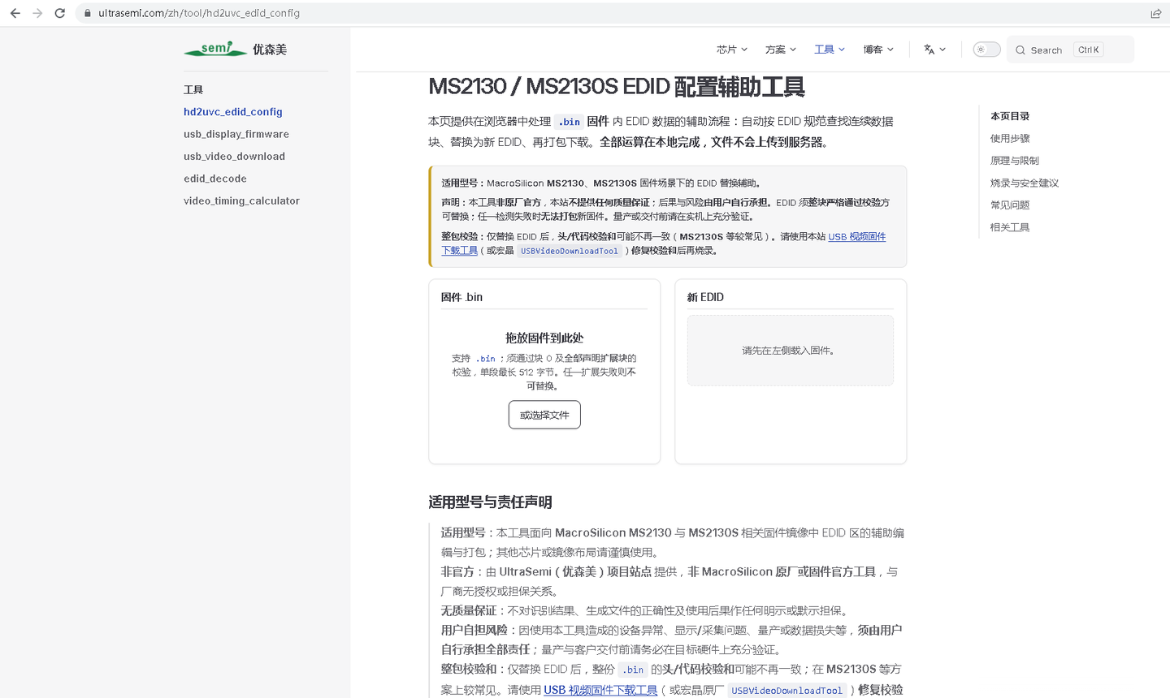1170x698 pixels.
Task: Jump to 烧录与安全建议 in the page outline
Action: point(1025,183)
